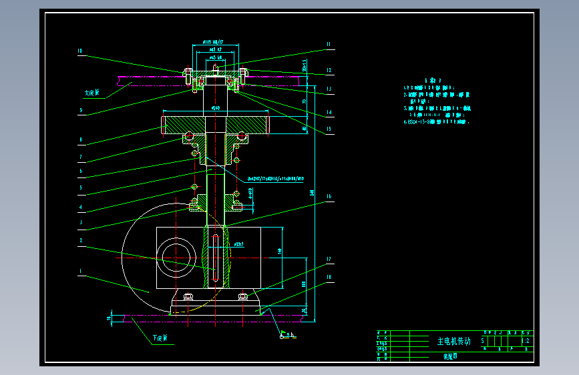
Task: Click part number label 10
Action: point(80,51)
